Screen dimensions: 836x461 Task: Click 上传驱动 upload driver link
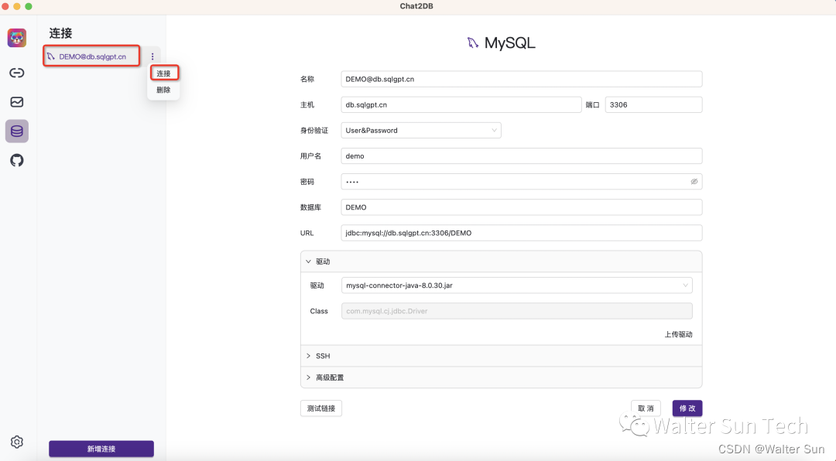pyautogui.click(x=678, y=335)
